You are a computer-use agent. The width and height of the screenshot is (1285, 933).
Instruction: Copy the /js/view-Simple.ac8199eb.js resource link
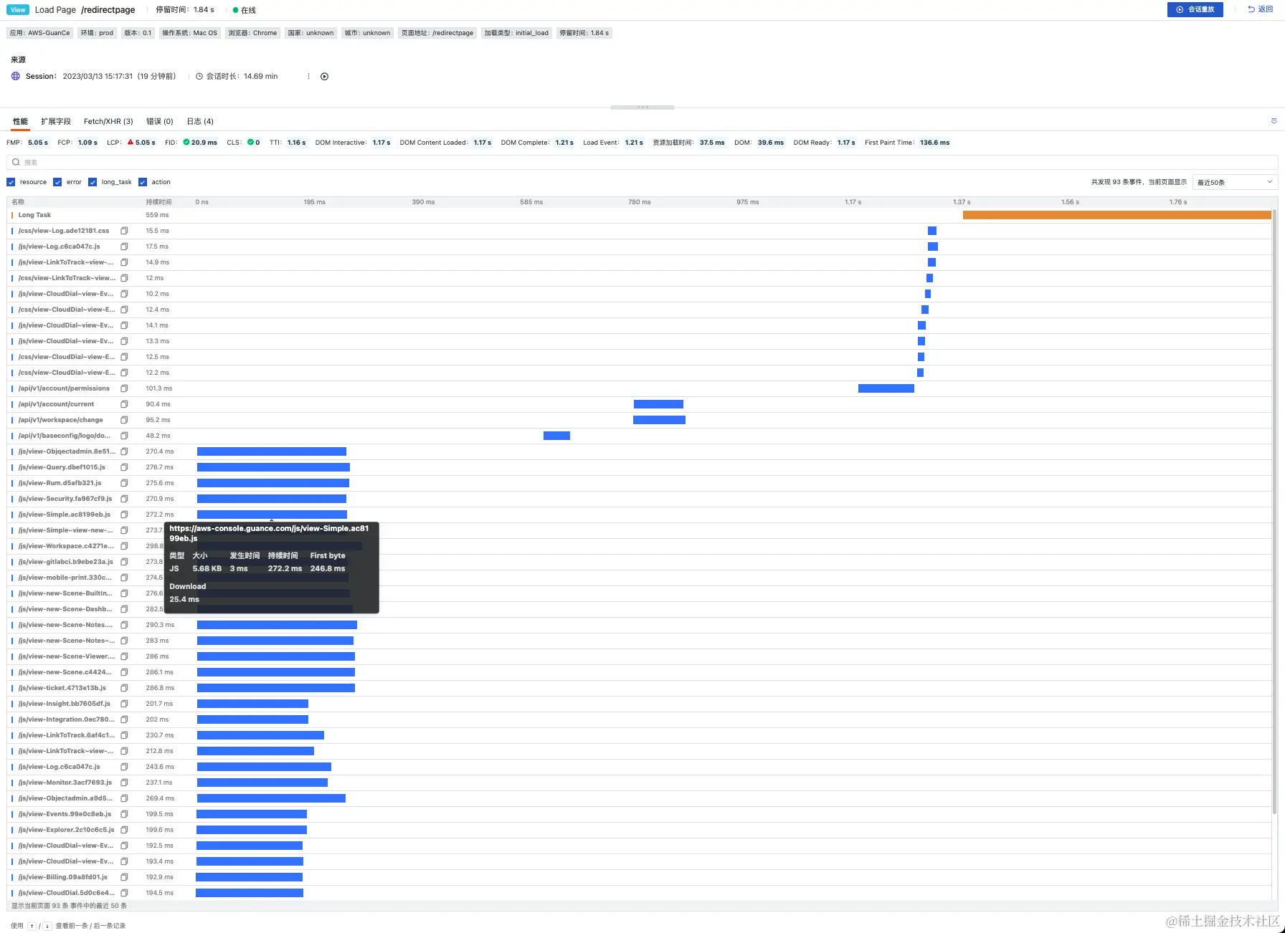(124, 515)
